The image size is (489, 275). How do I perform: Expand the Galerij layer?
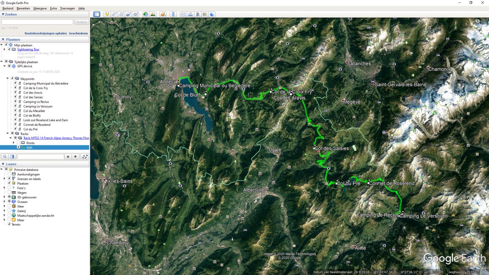click(5, 211)
